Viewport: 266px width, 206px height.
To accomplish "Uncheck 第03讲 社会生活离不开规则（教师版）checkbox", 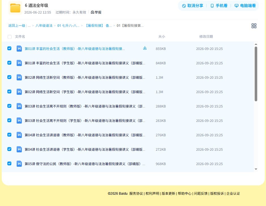I will [9, 106].
